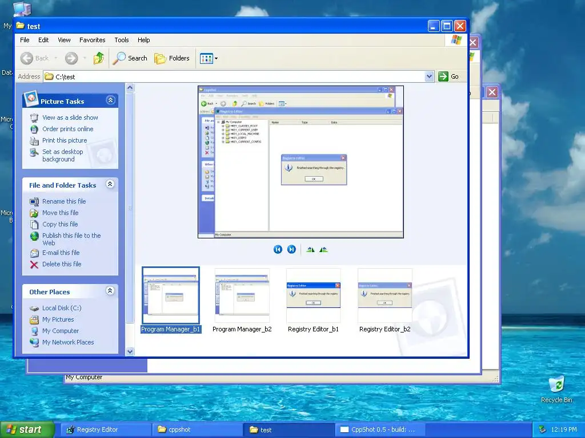Screen dimensions: 585x438
Task: Open the Edit menu
Action: (43, 40)
